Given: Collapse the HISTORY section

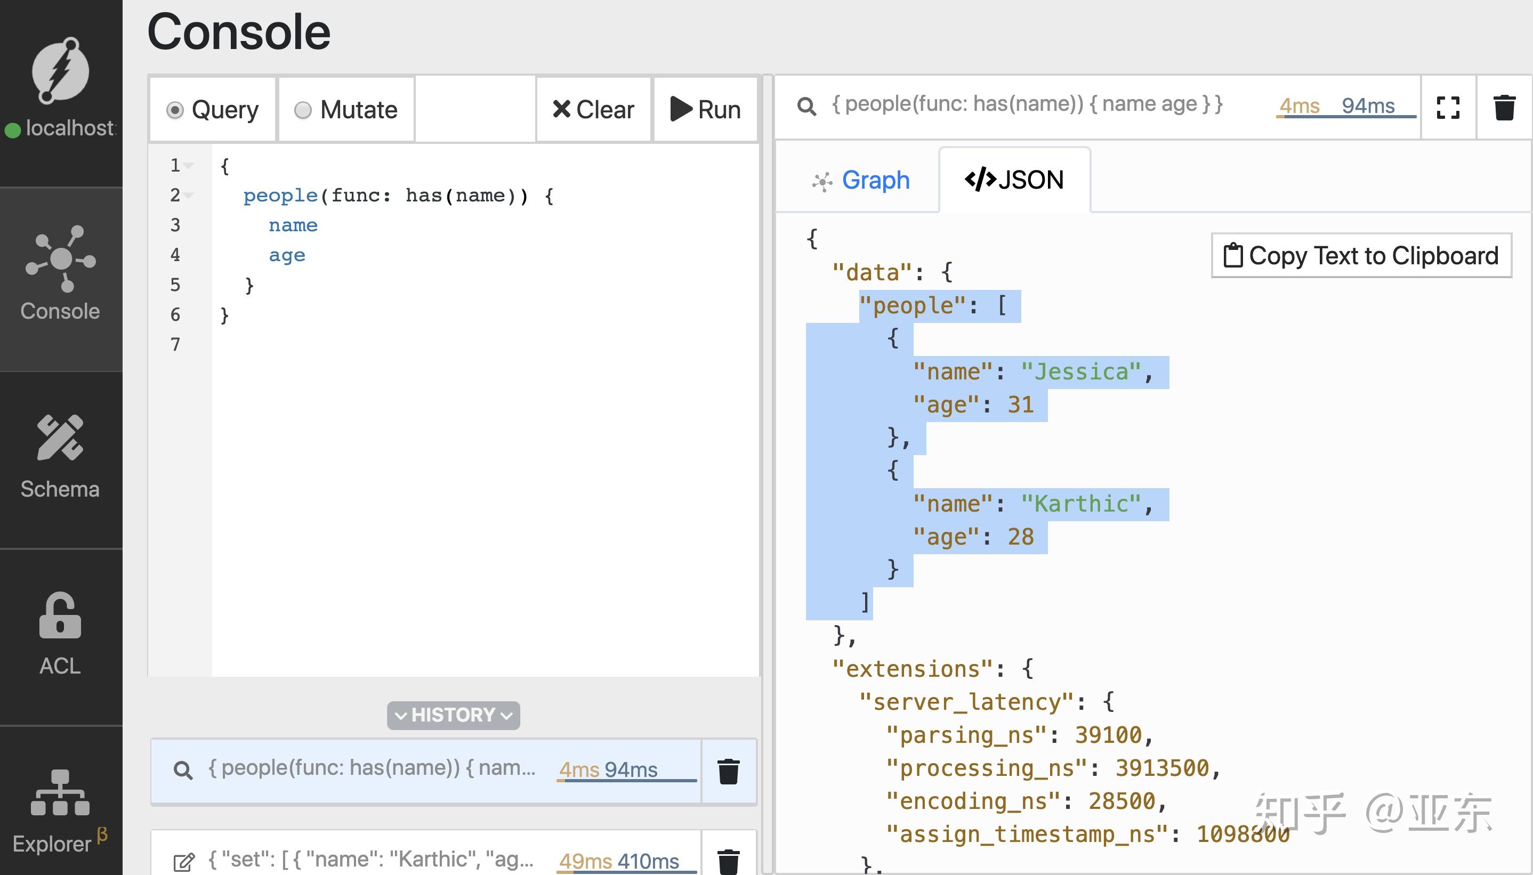Looking at the screenshot, I should coord(453,715).
